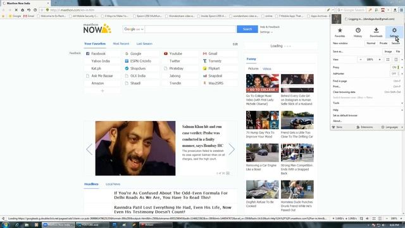Select Clear browsing data
This screenshot has height=228, width=405.
(367, 92)
